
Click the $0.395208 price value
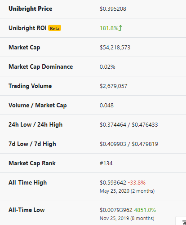point(113,9)
